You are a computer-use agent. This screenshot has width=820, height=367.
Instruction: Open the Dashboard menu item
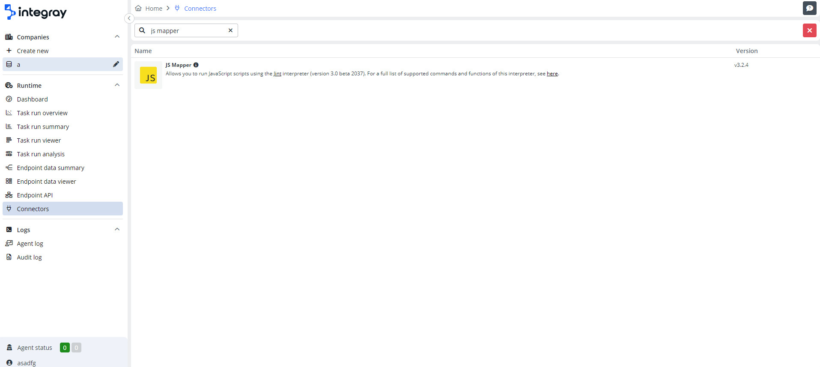pyautogui.click(x=32, y=99)
